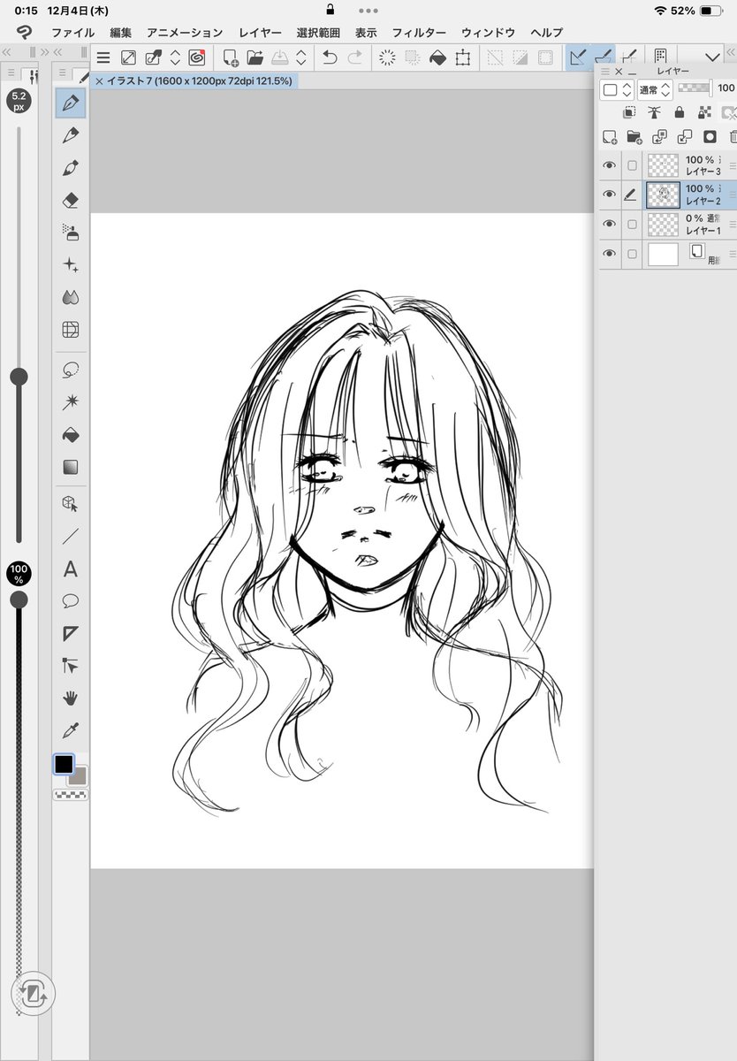Select the Blend droplets tool
Image resolution: width=737 pixels, height=1061 pixels.
[71, 298]
